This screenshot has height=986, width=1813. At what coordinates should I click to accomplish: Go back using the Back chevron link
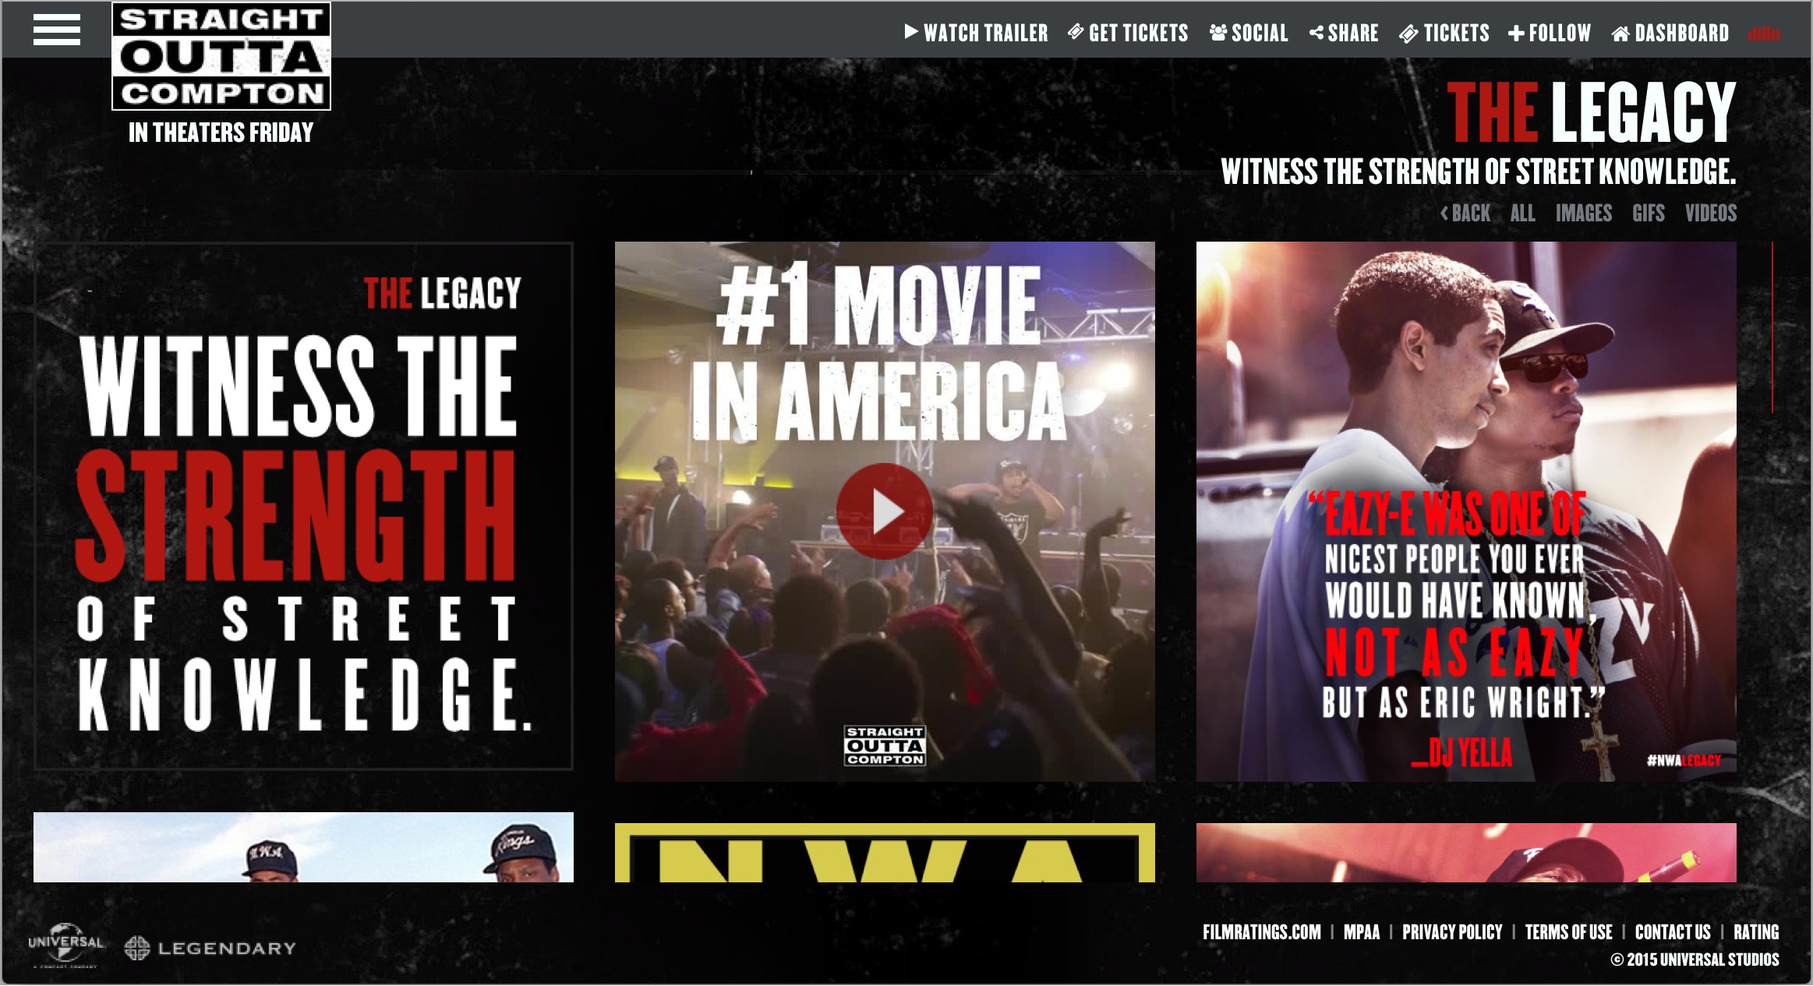pos(1465,213)
